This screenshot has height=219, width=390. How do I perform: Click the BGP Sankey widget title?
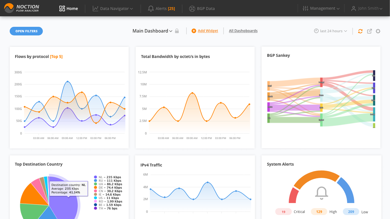pyautogui.click(x=278, y=55)
